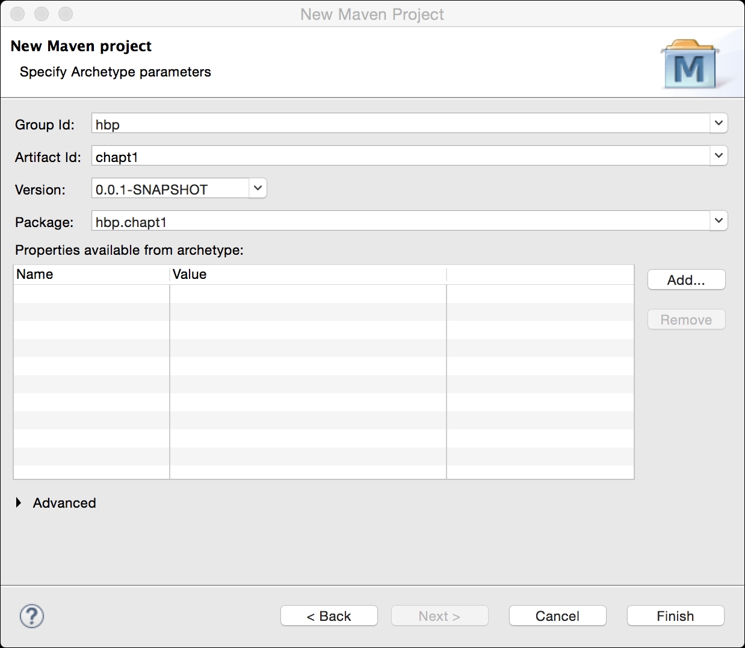Viewport: 745px width, 648px height.
Task: Cancel the New Maven Project wizard
Action: tap(558, 616)
